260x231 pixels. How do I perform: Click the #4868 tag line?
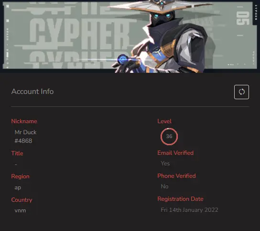[x=23, y=141]
